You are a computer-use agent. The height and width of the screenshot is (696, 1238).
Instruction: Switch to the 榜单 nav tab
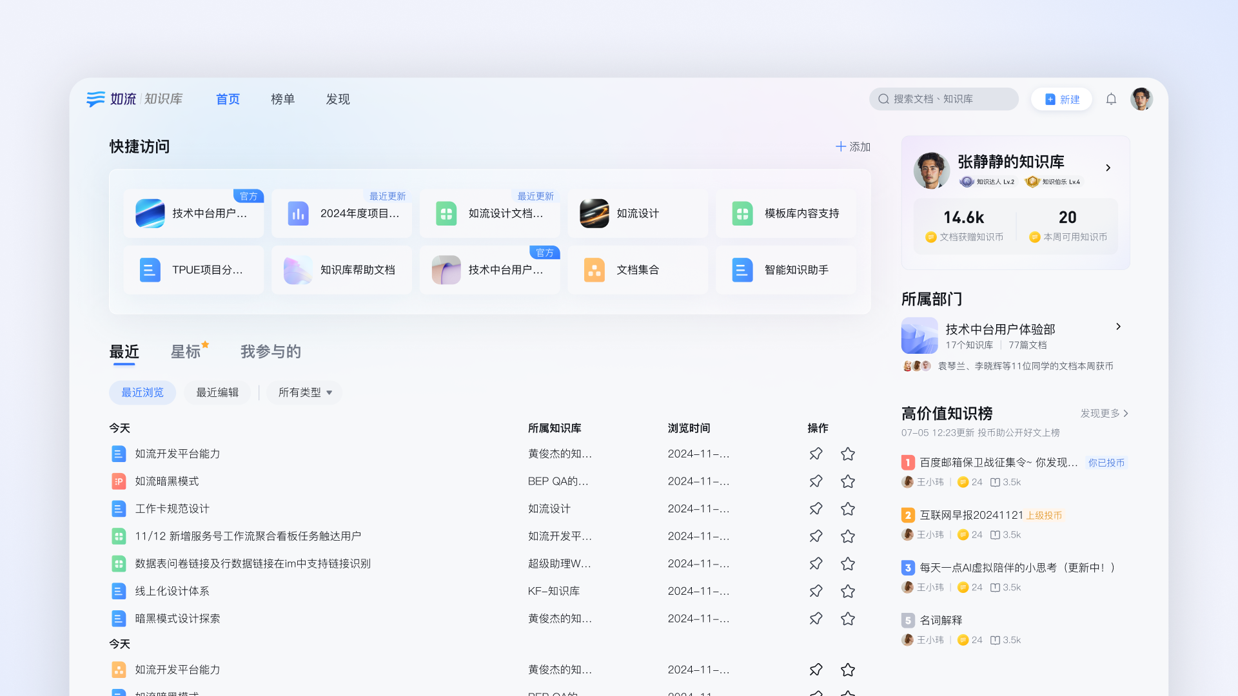(x=282, y=99)
